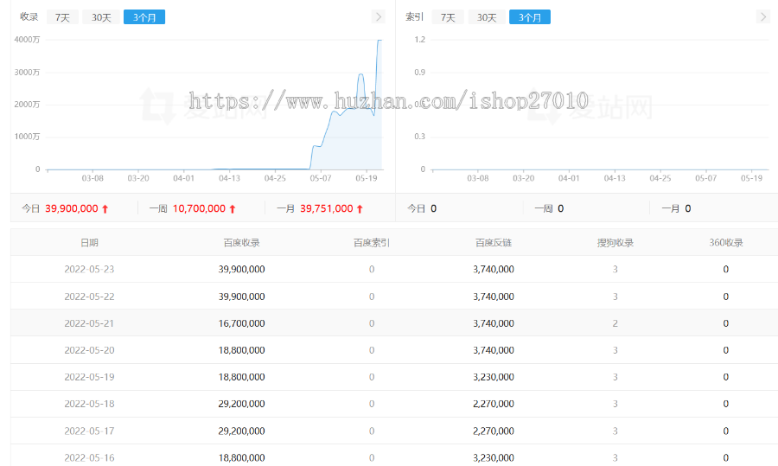
Task: Select 30天 tab in 索引 chart
Action: tap(487, 17)
